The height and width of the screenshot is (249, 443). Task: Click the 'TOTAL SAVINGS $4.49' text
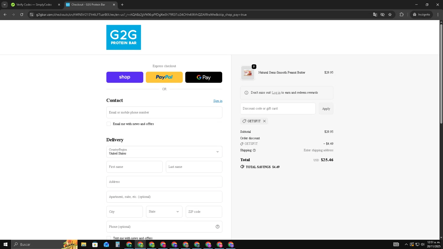263,167
